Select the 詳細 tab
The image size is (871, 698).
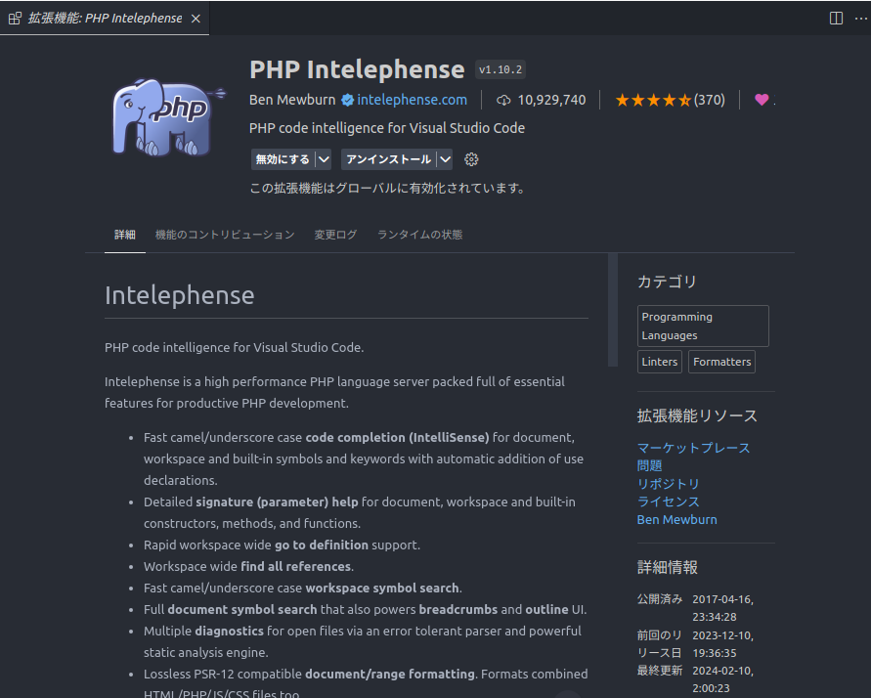coord(125,235)
